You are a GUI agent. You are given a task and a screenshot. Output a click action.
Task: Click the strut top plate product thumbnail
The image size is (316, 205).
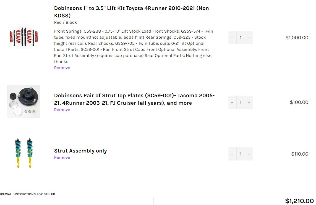click(x=24, y=101)
